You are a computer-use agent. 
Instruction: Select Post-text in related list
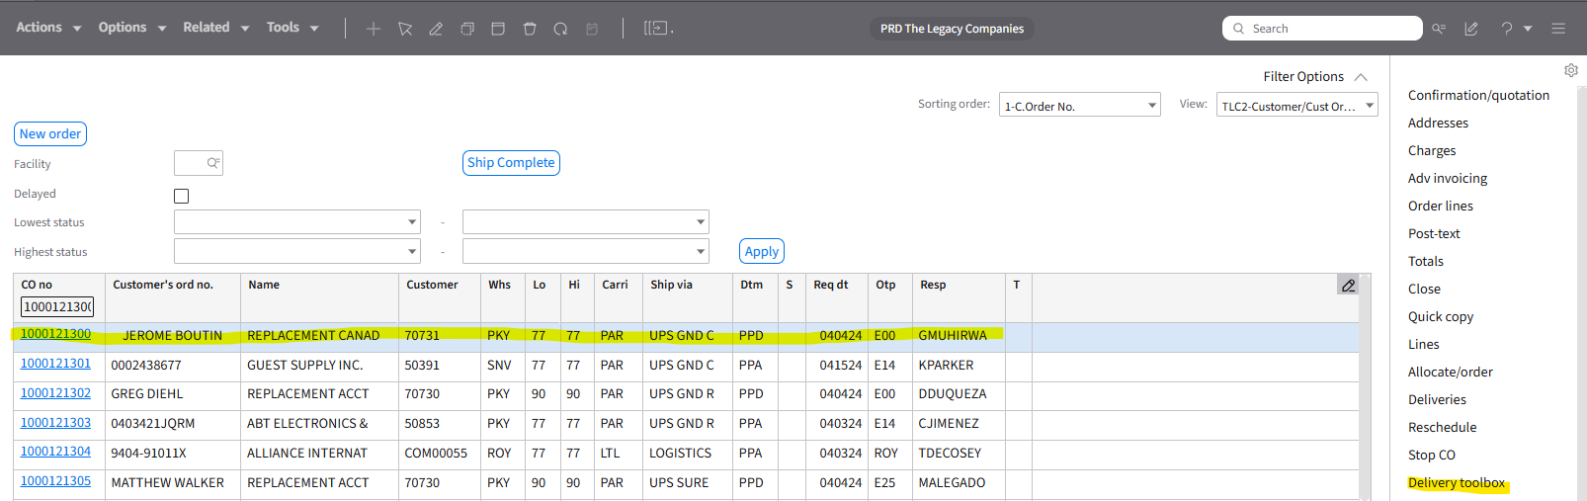pos(1434,233)
